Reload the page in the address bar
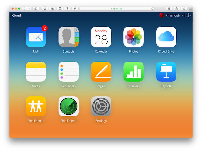 [x=152, y=9]
